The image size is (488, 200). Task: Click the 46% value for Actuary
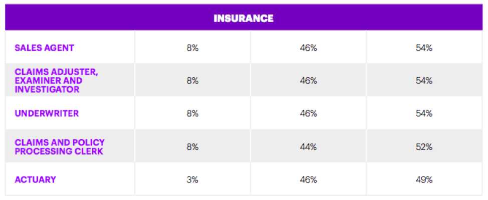[308, 179]
